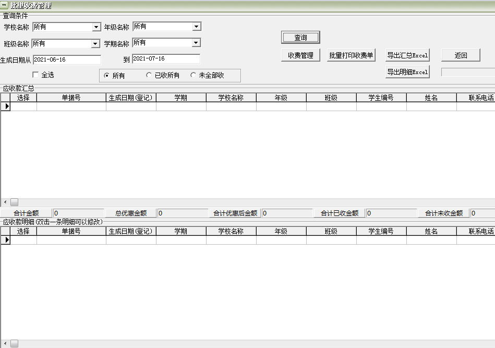Screen dimensions: 495x348
Task: Click the 查询 button
Action: 300,38
